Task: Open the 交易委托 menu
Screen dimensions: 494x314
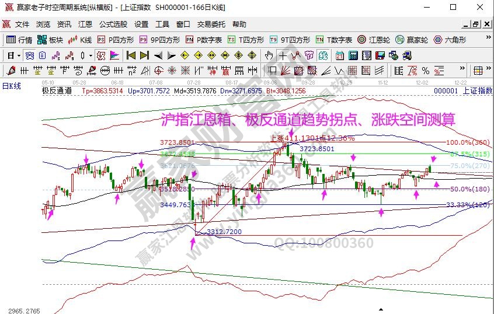Action: click(211, 25)
